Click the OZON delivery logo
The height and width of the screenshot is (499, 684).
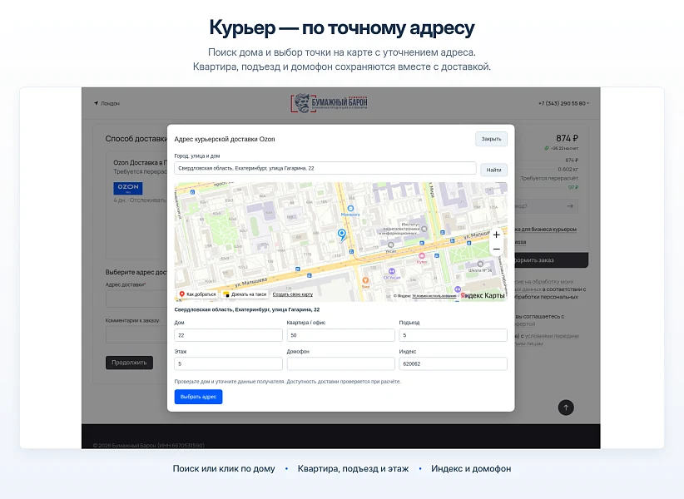pyautogui.click(x=128, y=188)
